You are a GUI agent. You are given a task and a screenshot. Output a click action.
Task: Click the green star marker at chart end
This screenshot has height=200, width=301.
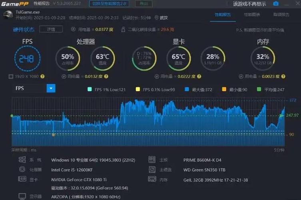pyautogui.click(x=281, y=116)
